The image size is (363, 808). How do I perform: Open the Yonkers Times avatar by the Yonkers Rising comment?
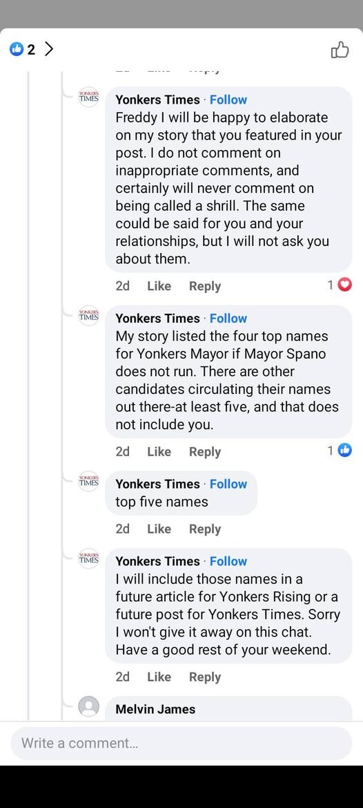coord(89,558)
